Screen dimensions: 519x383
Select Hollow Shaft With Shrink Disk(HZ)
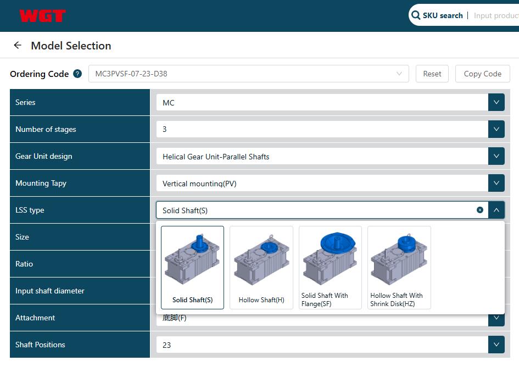[x=399, y=267]
